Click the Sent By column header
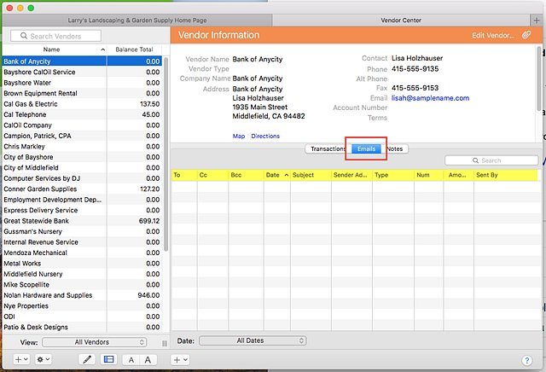 (505, 175)
